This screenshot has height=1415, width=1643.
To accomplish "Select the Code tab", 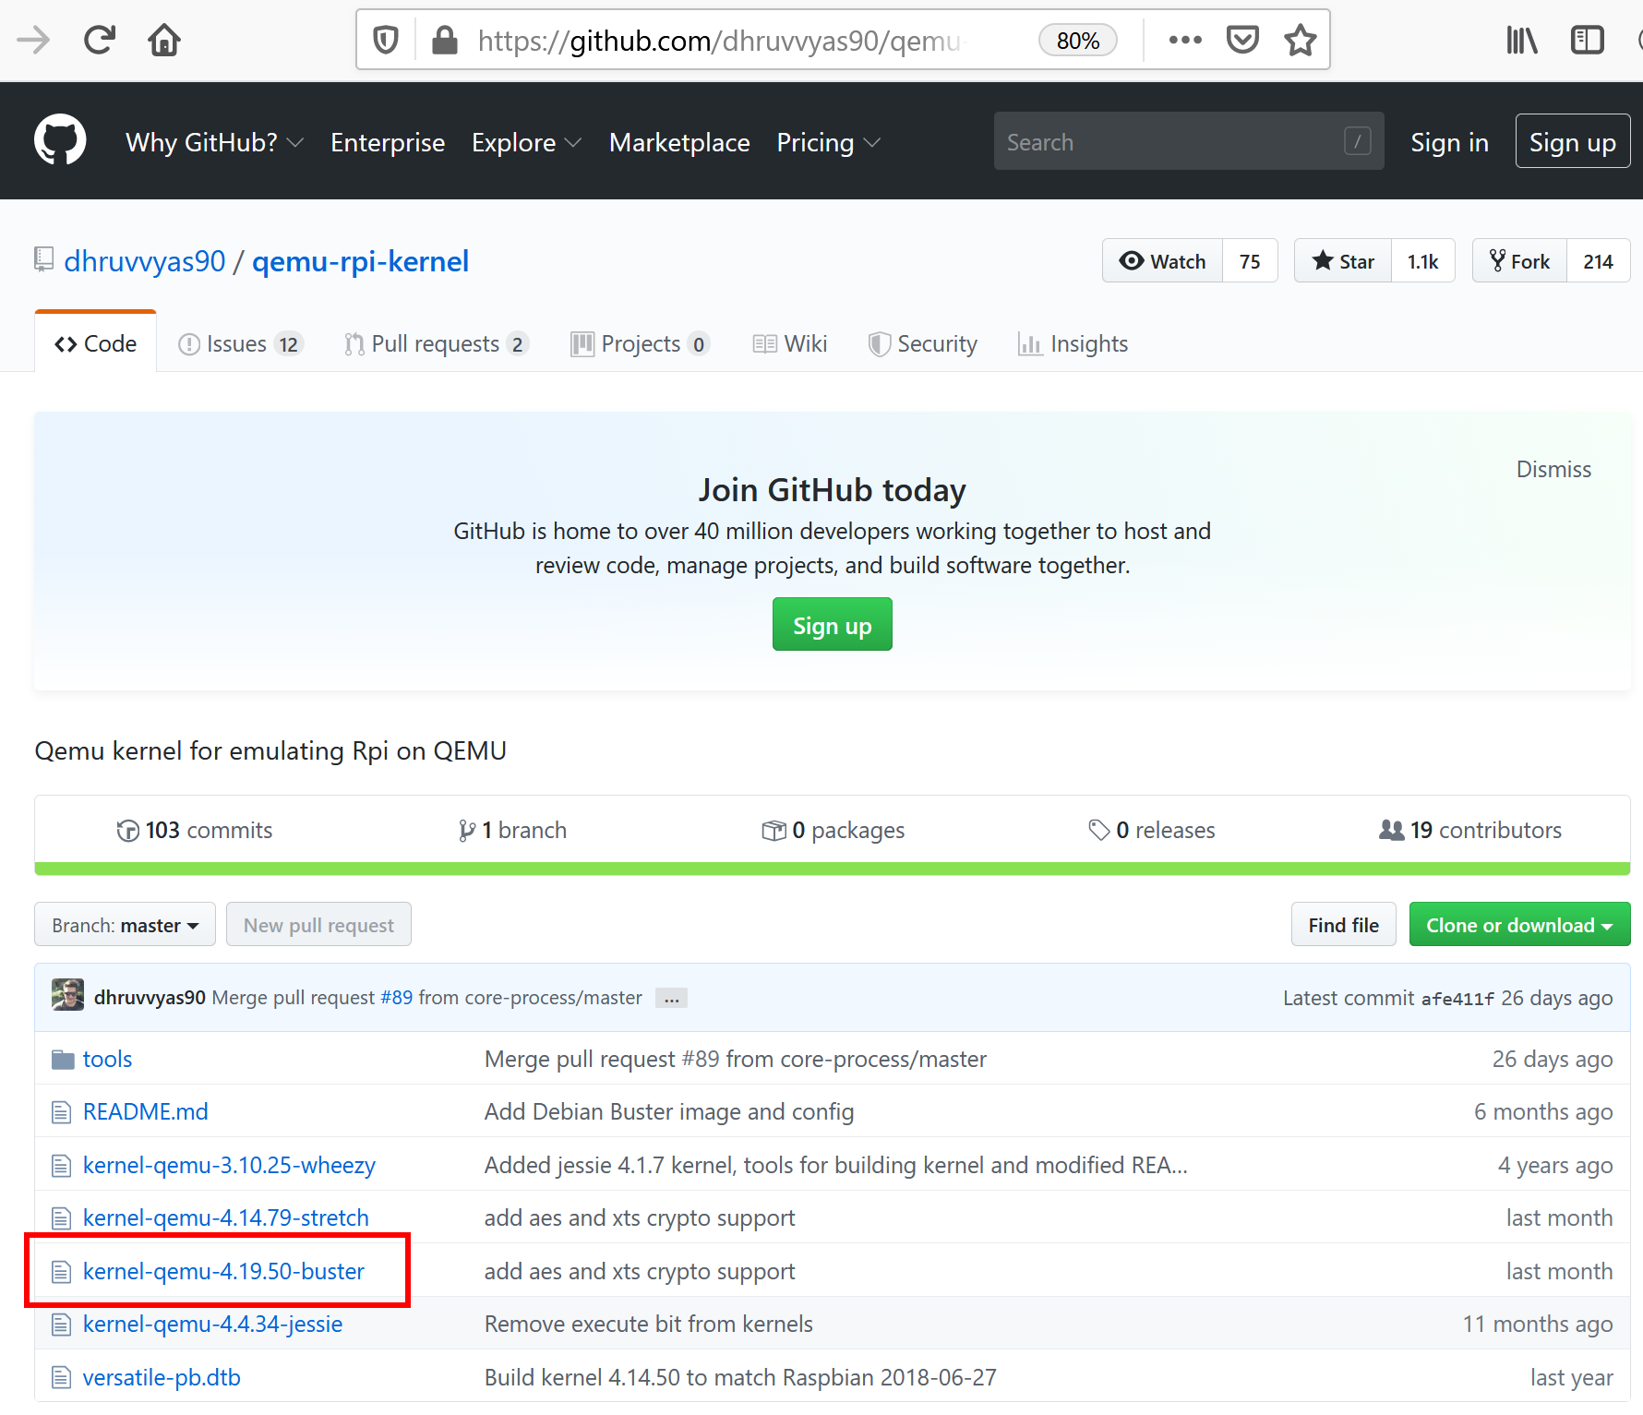I will (x=95, y=343).
